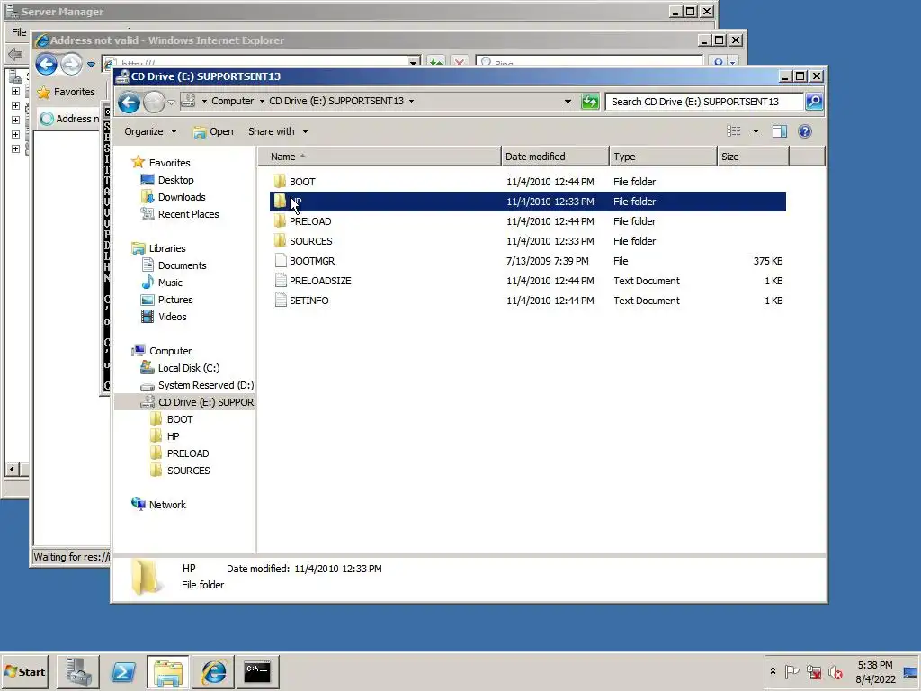921x691 pixels.
Task: Select PRELOAD folder in navigation tree
Action: pos(188,453)
